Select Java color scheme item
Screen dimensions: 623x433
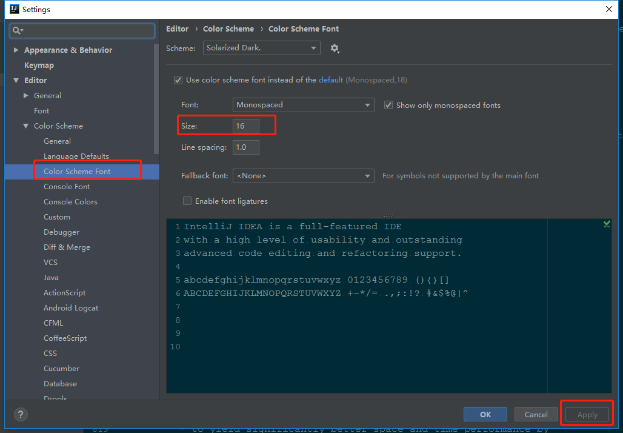tap(51, 278)
